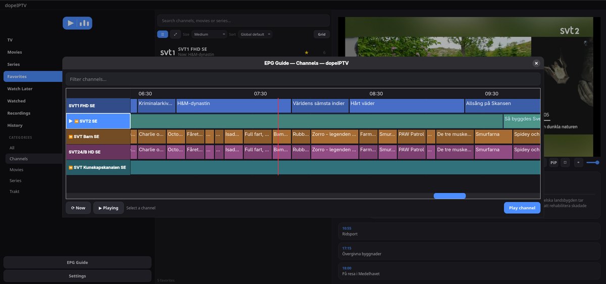Viewport: 606px width, 284px height.
Task: Switch to Grid view
Action: click(321, 34)
